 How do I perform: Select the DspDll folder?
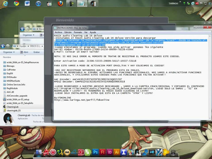[8, 73]
